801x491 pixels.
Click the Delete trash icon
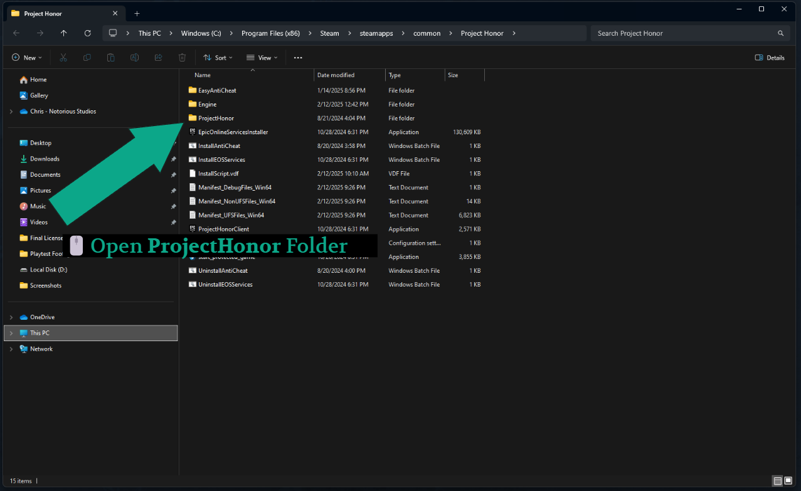pyautogui.click(x=182, y=58)
